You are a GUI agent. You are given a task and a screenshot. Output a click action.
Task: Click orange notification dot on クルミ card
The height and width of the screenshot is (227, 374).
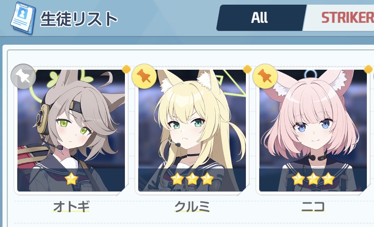(247, 69)
